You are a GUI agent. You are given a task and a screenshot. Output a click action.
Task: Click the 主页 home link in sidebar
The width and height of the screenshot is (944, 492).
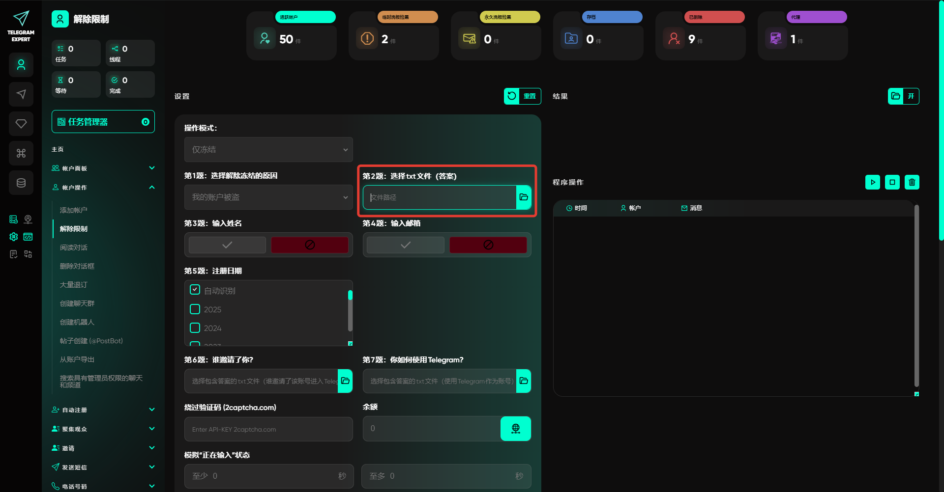coord(58,149)
